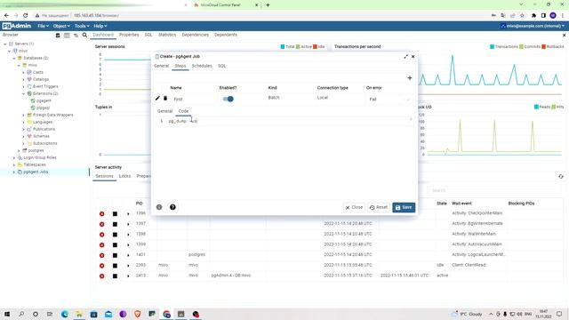This screenshot has width=569, height=320.
Task: Cancel active query for PID 2393
Action: 115,266
